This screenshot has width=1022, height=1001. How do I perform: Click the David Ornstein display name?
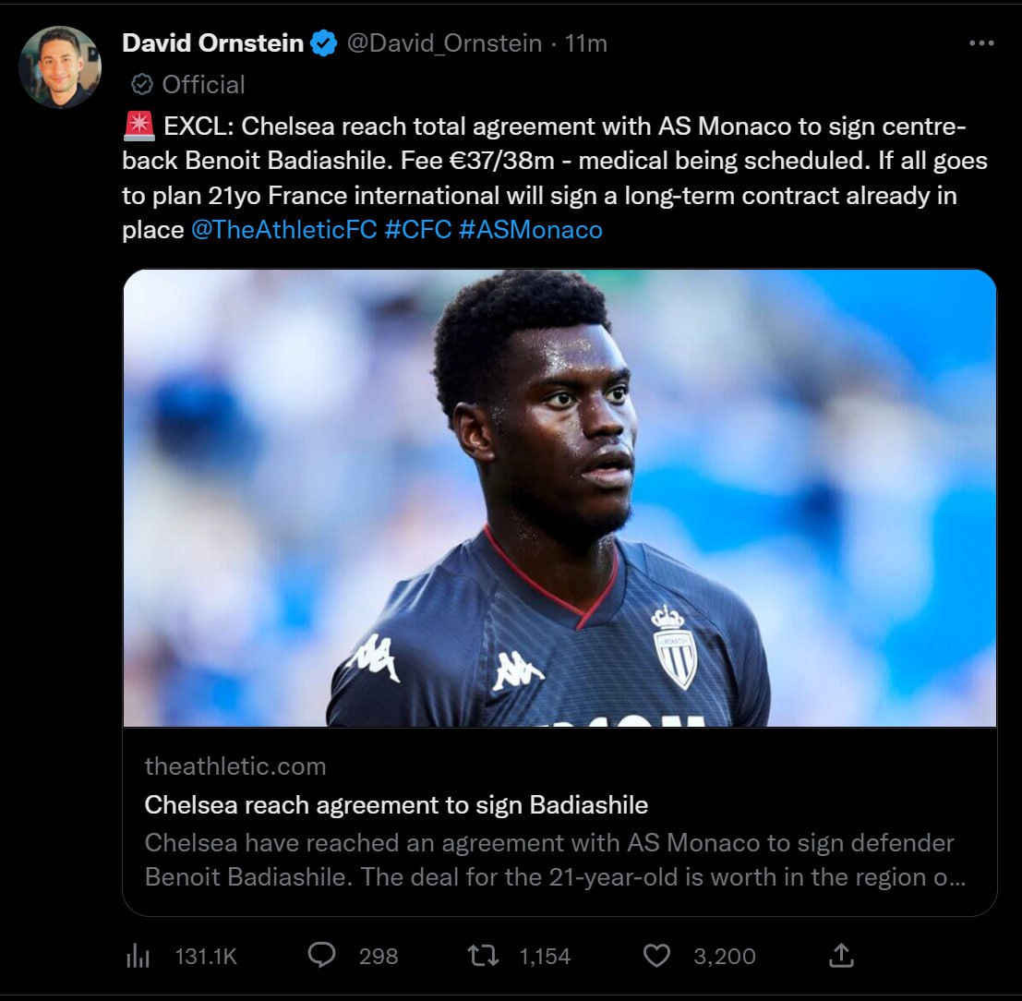(212, 43)
